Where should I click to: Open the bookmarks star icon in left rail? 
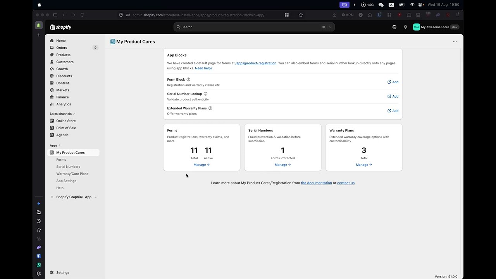(x=38, y=230)
